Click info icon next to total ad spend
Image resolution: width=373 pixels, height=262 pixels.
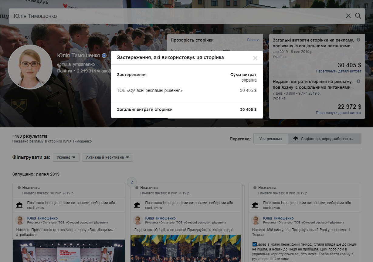358,40
